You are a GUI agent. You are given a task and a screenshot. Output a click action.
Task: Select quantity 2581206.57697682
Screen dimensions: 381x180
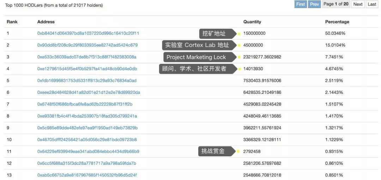[262, 163]
